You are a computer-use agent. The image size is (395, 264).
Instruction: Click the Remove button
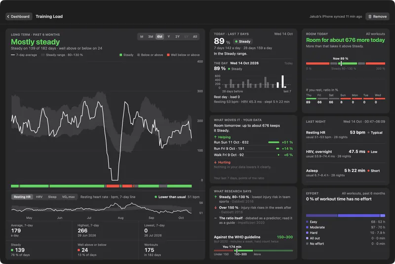[377, 17]
